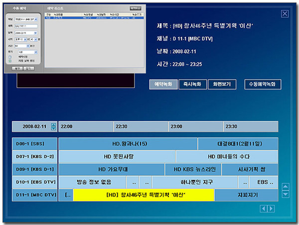The image size is (299, 225).
Task: Open channel dropdown in manual reservation dialog
Action: pos(36,19)
